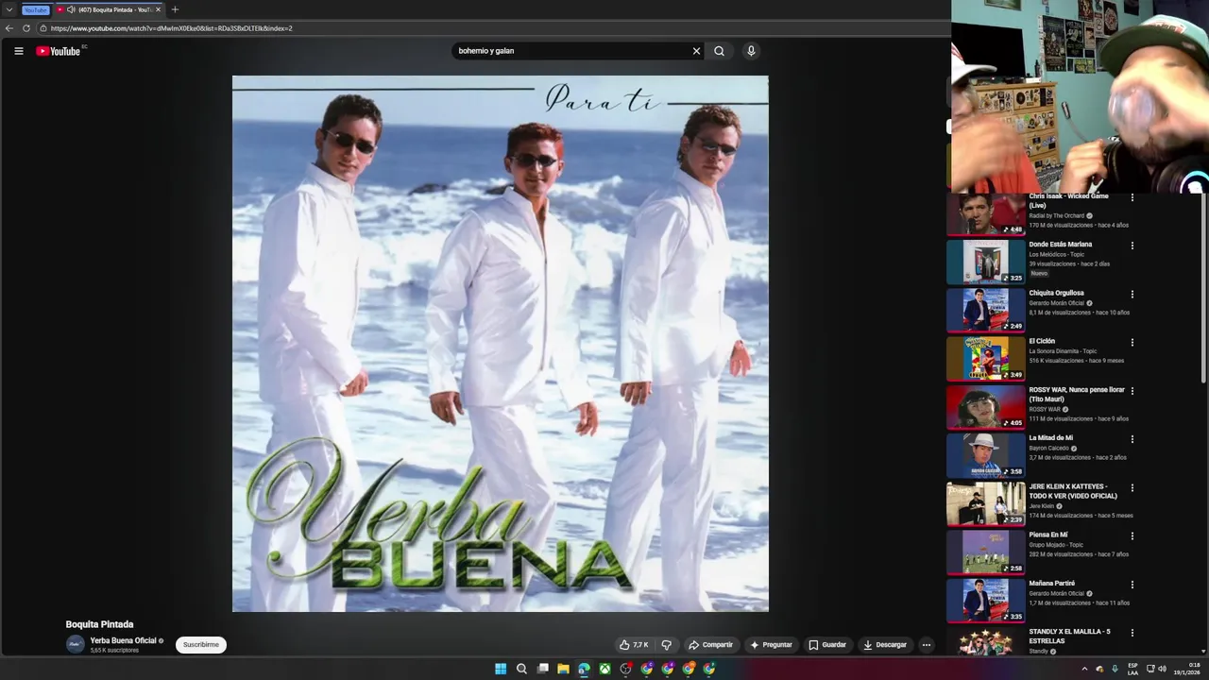Close the Boquita Pintada browser tab

pos(158,9)
